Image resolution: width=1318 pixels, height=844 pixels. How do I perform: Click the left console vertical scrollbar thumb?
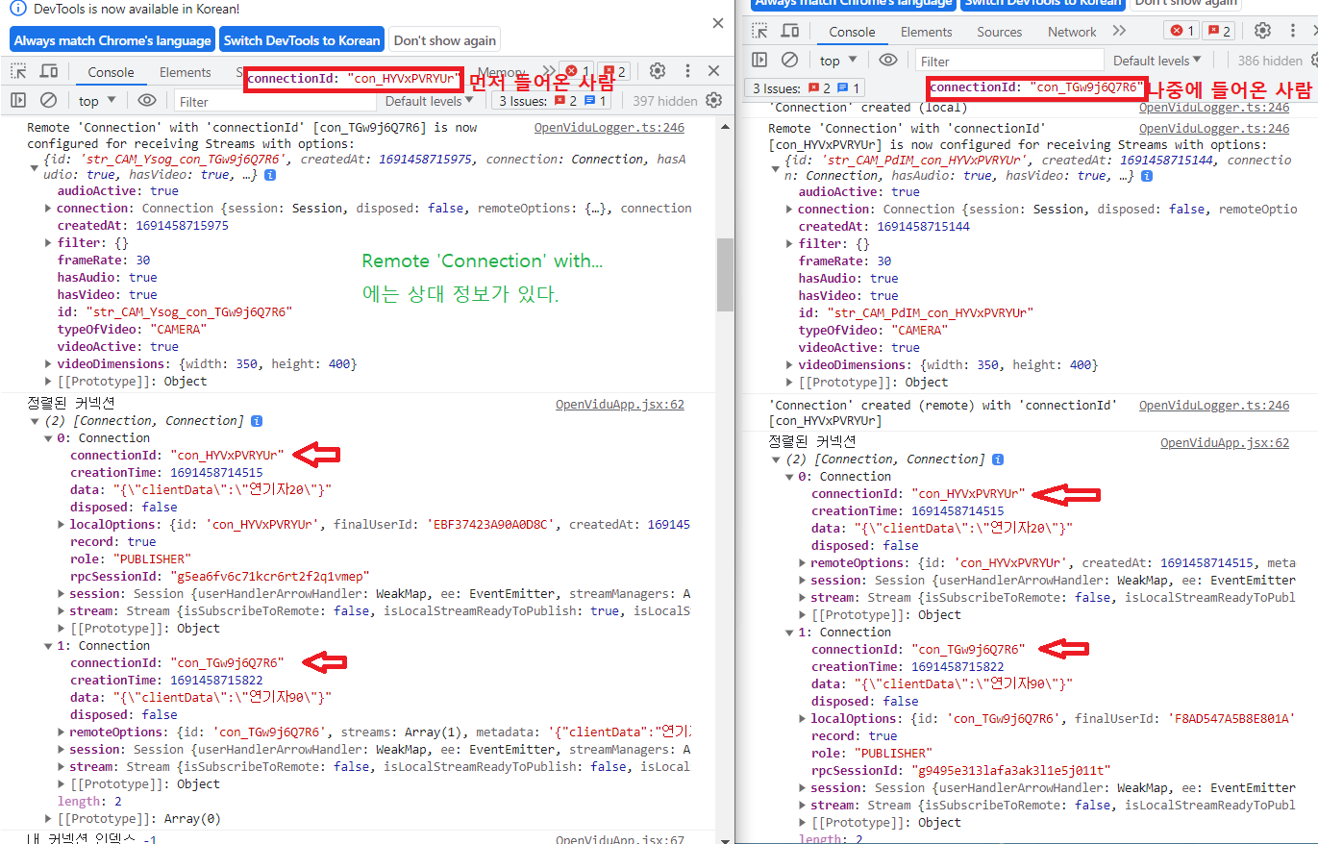tap(725, 275)
